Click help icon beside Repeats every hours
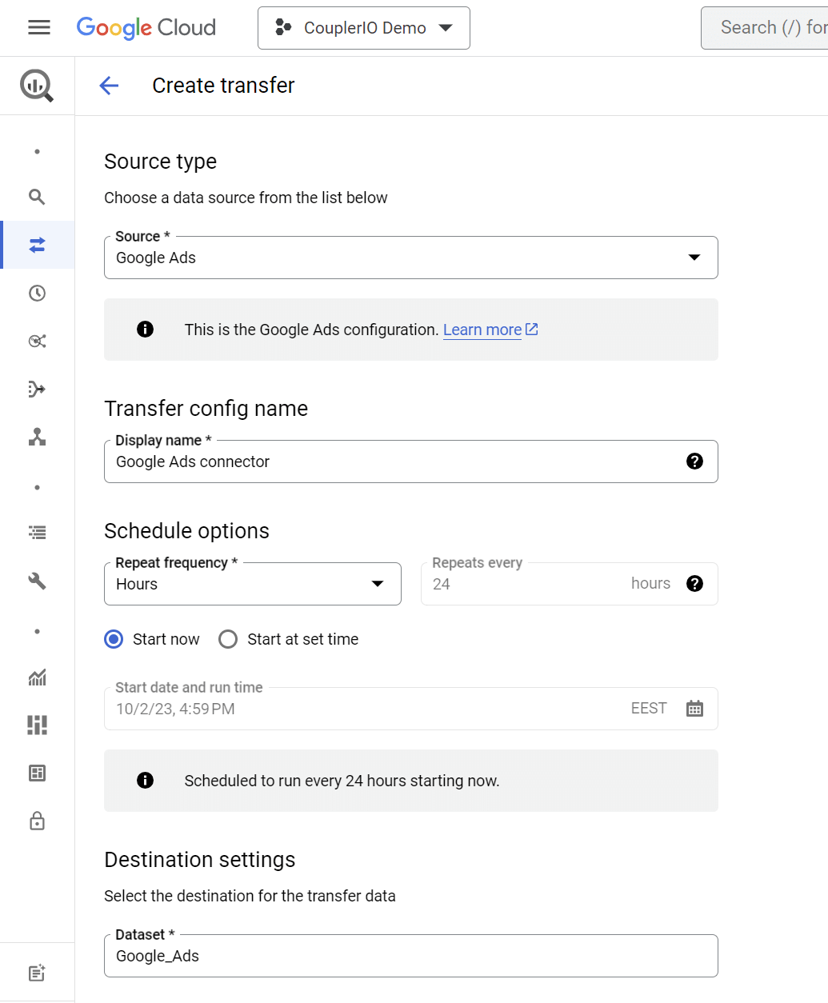This screenshot has width=828, height=1003. (x=694, y=583)
